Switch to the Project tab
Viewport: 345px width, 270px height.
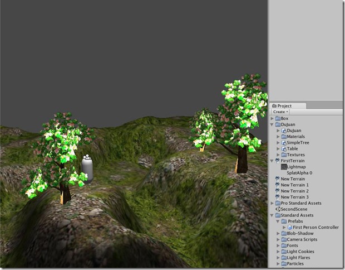[x=288, y=106]
